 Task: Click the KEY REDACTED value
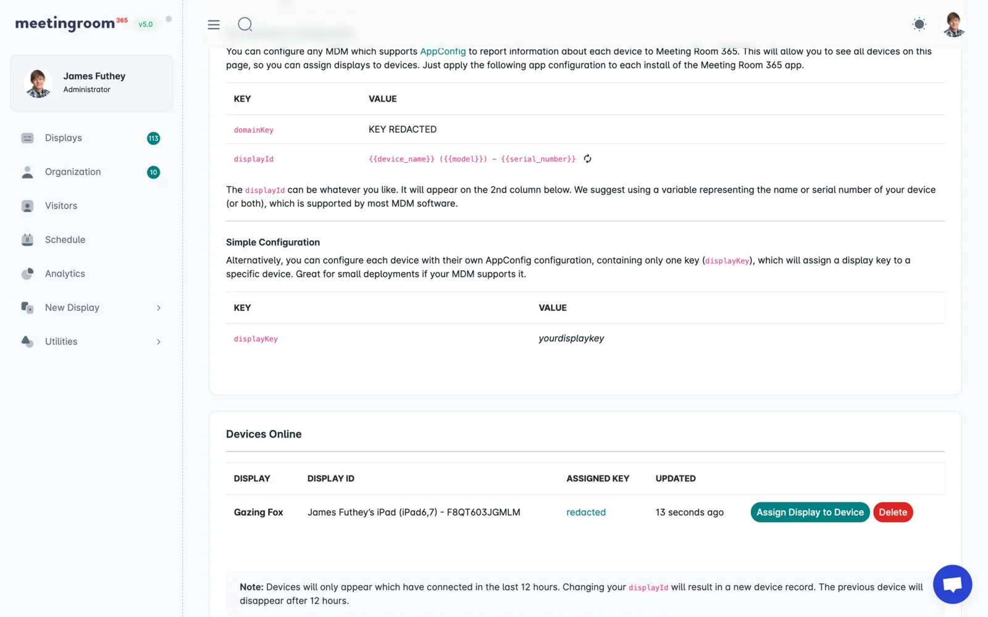click(403, 129)
